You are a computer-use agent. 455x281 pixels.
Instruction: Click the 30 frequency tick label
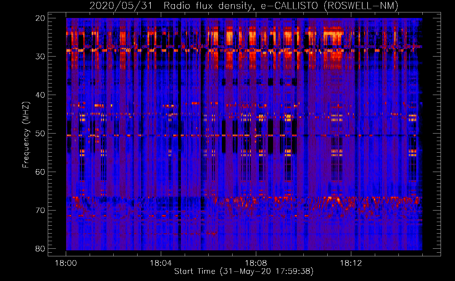tap(40, 56)
